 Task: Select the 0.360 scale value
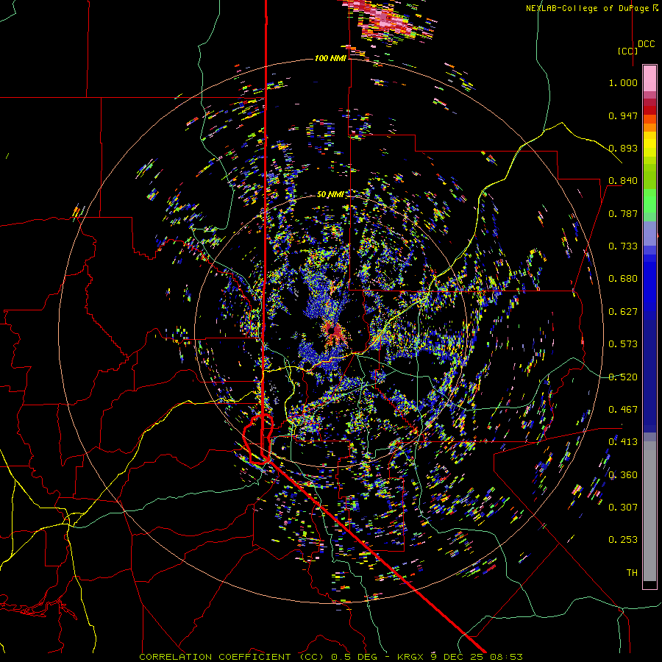point(623,475)
